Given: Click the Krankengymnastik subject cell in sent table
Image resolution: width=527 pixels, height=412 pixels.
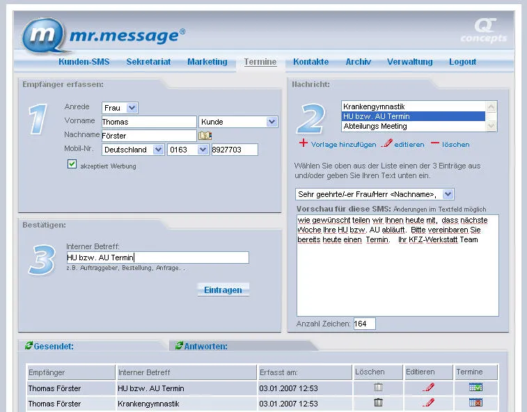Looking at the screenshot, I should coord(187,403).
